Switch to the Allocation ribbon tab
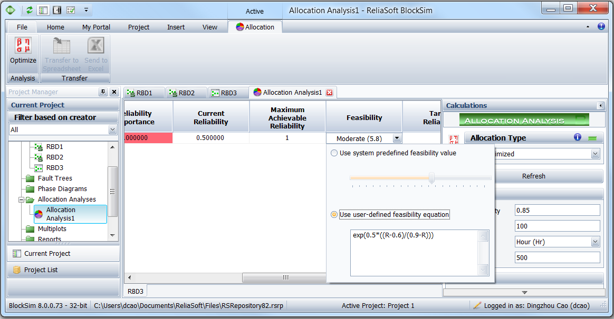 (255, 27)
